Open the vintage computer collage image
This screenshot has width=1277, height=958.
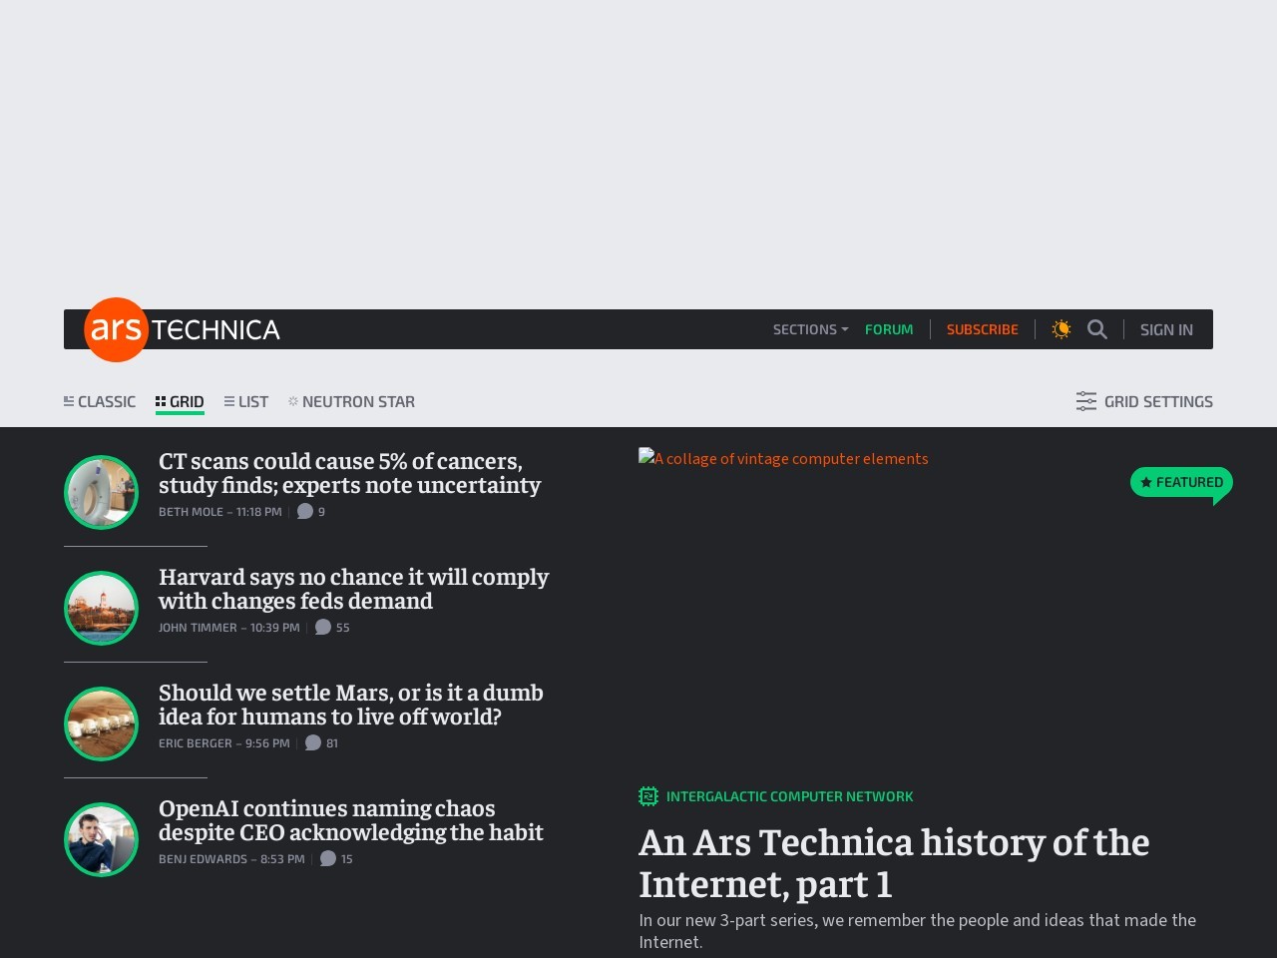tap(783, 459)
